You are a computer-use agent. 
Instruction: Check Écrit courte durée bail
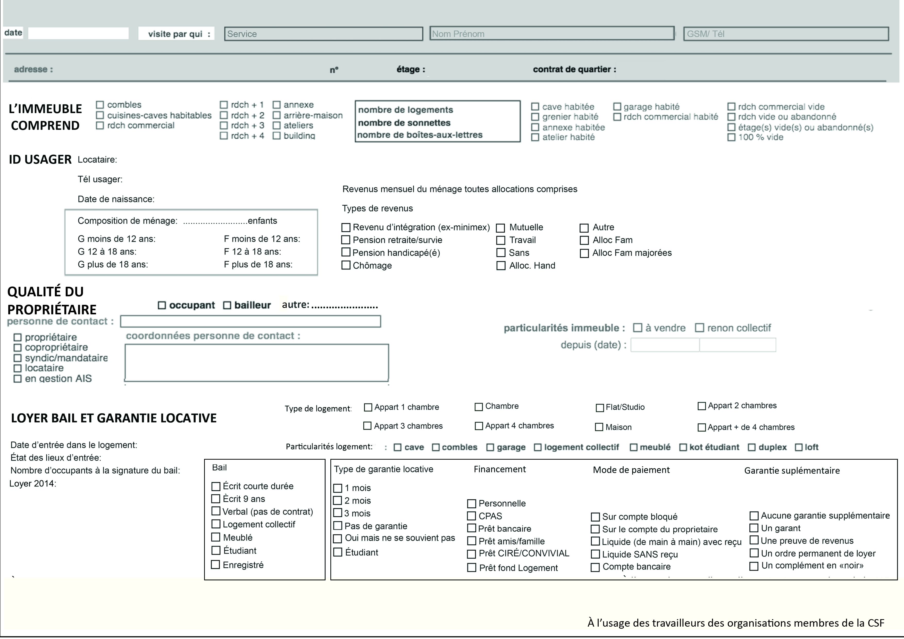point(216,487)
